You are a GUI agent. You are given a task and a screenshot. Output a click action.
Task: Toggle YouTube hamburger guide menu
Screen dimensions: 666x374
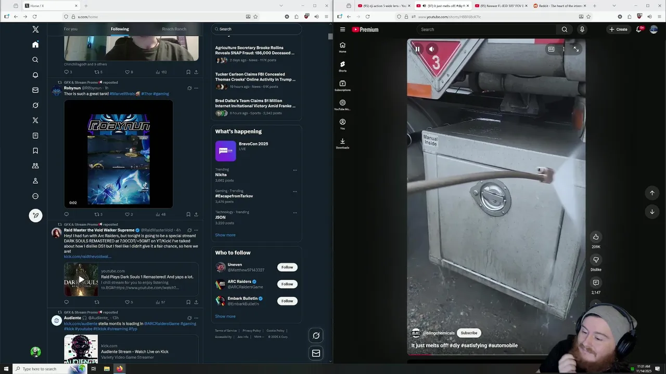[342, 30]
